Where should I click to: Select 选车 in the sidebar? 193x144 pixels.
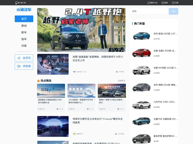click(24, 39)
